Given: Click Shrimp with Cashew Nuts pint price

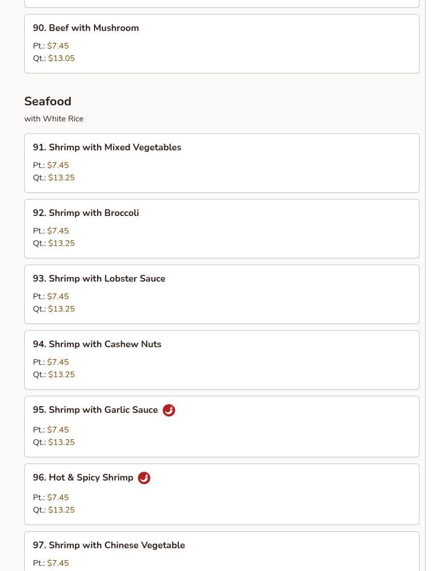Looking at the screenshot, I should pos(58,362).
